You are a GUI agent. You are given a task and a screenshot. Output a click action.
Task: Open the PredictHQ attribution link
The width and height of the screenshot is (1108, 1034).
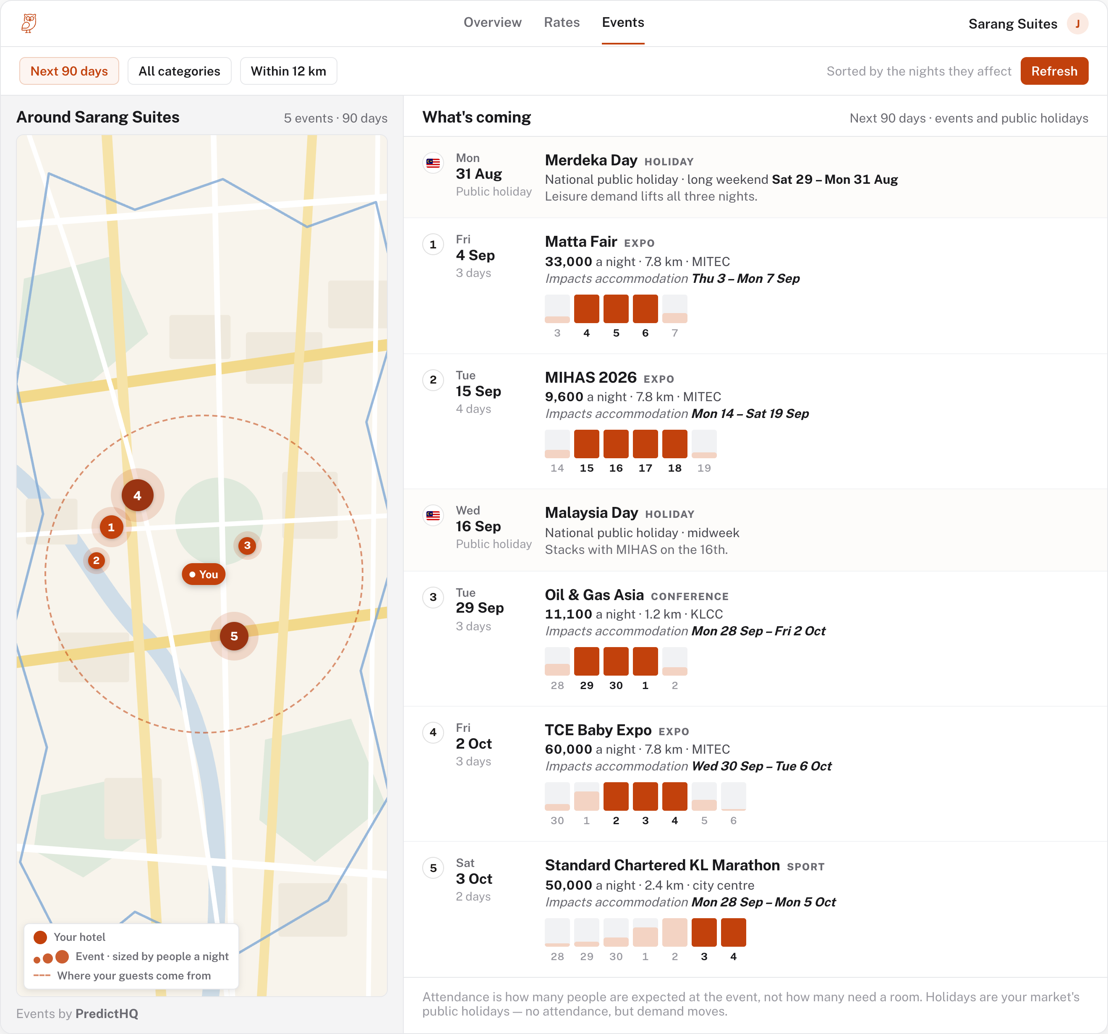pyautogui.click(x=107, y=1013)
